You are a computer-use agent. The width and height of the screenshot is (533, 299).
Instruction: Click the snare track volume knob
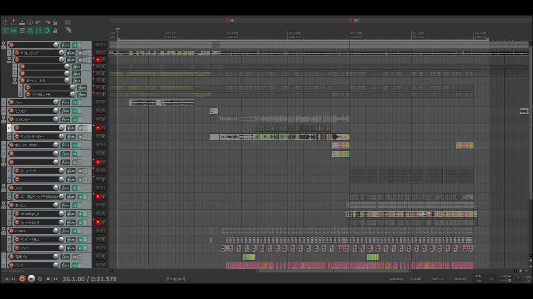[x=61, y=248]
